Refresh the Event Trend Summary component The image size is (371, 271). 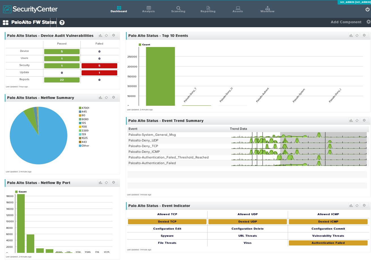[x=357, y=120]
